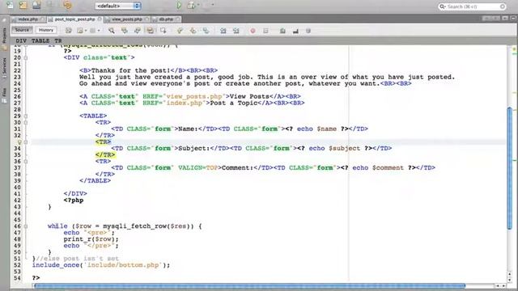Click the magnifier icon in Search box

443,6
